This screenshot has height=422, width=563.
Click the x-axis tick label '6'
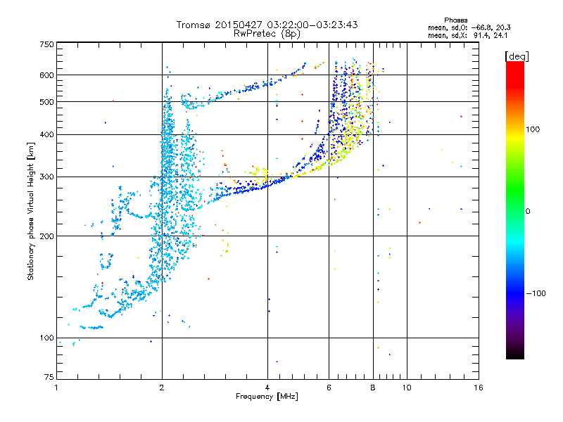329,388
